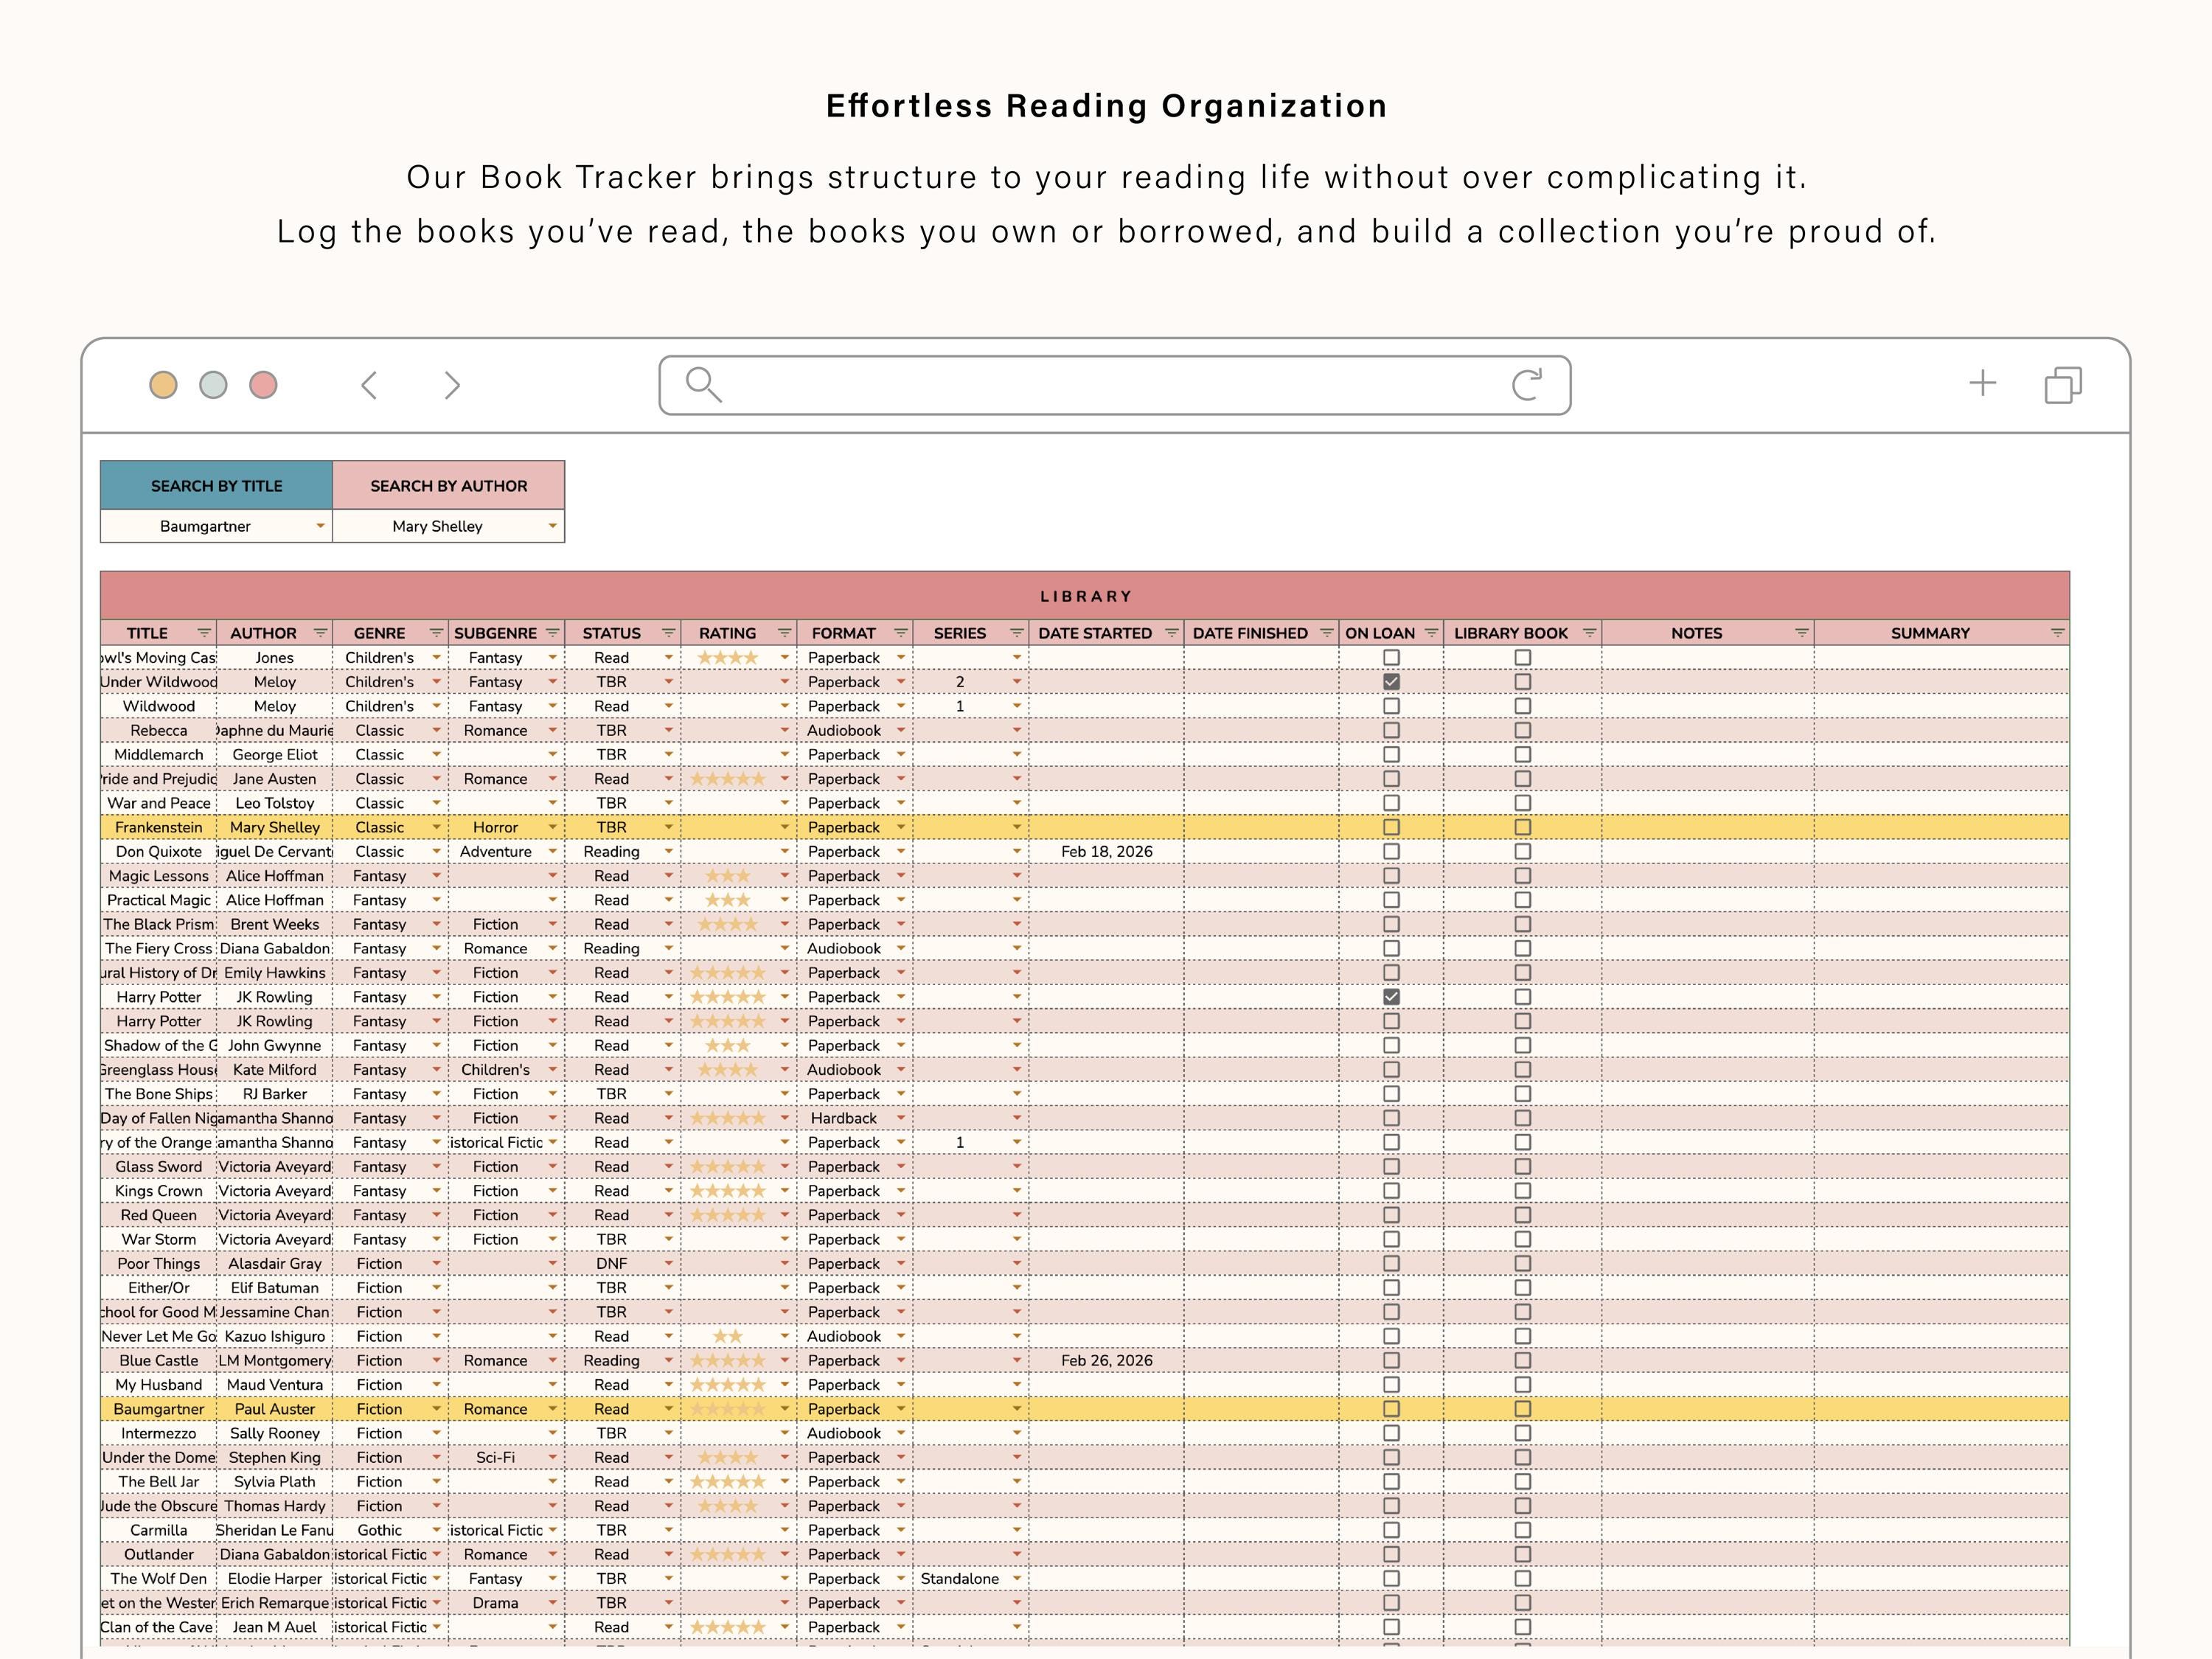Open the DATE STARTED column filter icon

[x=1171, y=633]
